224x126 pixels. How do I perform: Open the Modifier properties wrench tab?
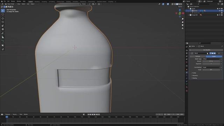click(x=187, y=72)
